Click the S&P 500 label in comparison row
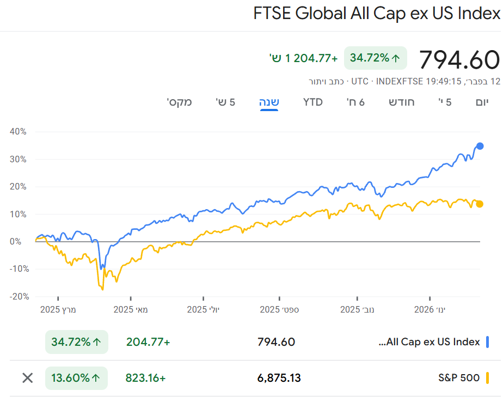Screen dimensions: 503x403 click(459, 378)
